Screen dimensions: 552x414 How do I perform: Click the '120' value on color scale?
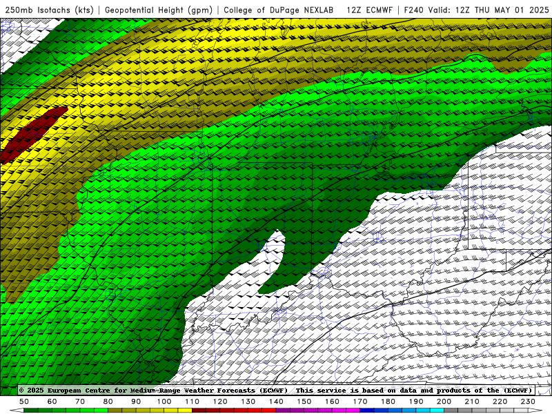click(220, 402)
